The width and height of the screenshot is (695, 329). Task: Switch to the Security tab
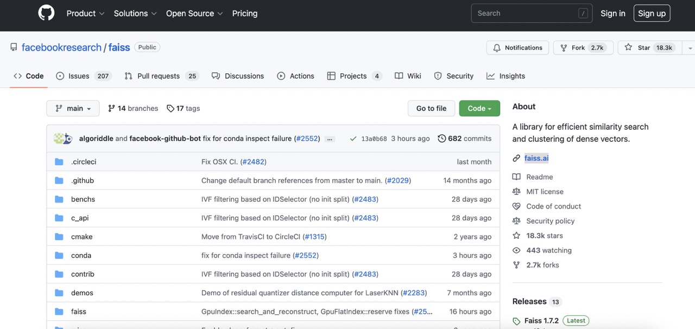click(454, 76)
